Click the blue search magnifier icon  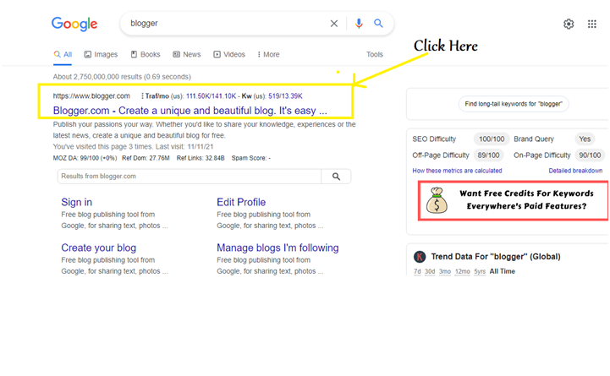(378, 24)
